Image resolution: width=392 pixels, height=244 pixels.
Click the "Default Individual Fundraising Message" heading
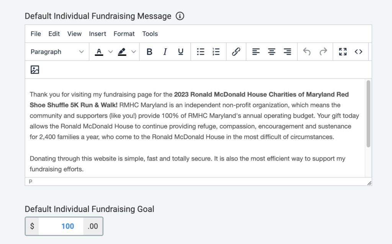point(98,16)
